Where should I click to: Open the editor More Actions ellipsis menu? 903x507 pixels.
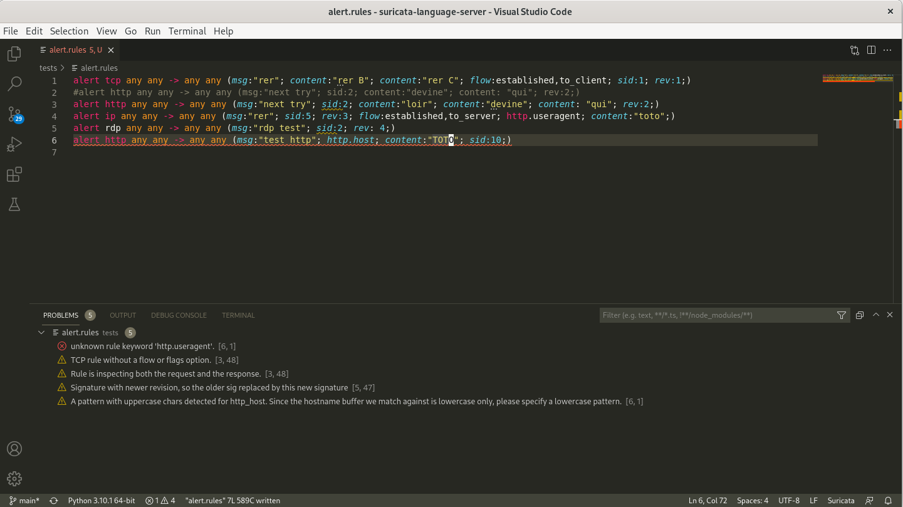pyautogui.click(x=887, y=50)
